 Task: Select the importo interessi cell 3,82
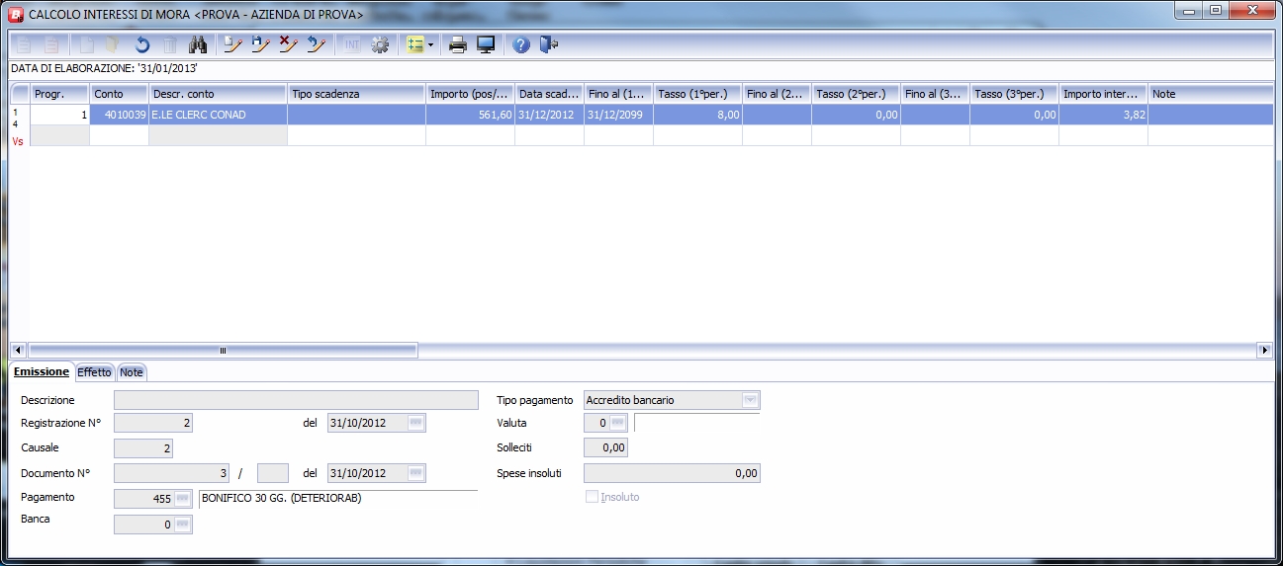click(1103, 115)
